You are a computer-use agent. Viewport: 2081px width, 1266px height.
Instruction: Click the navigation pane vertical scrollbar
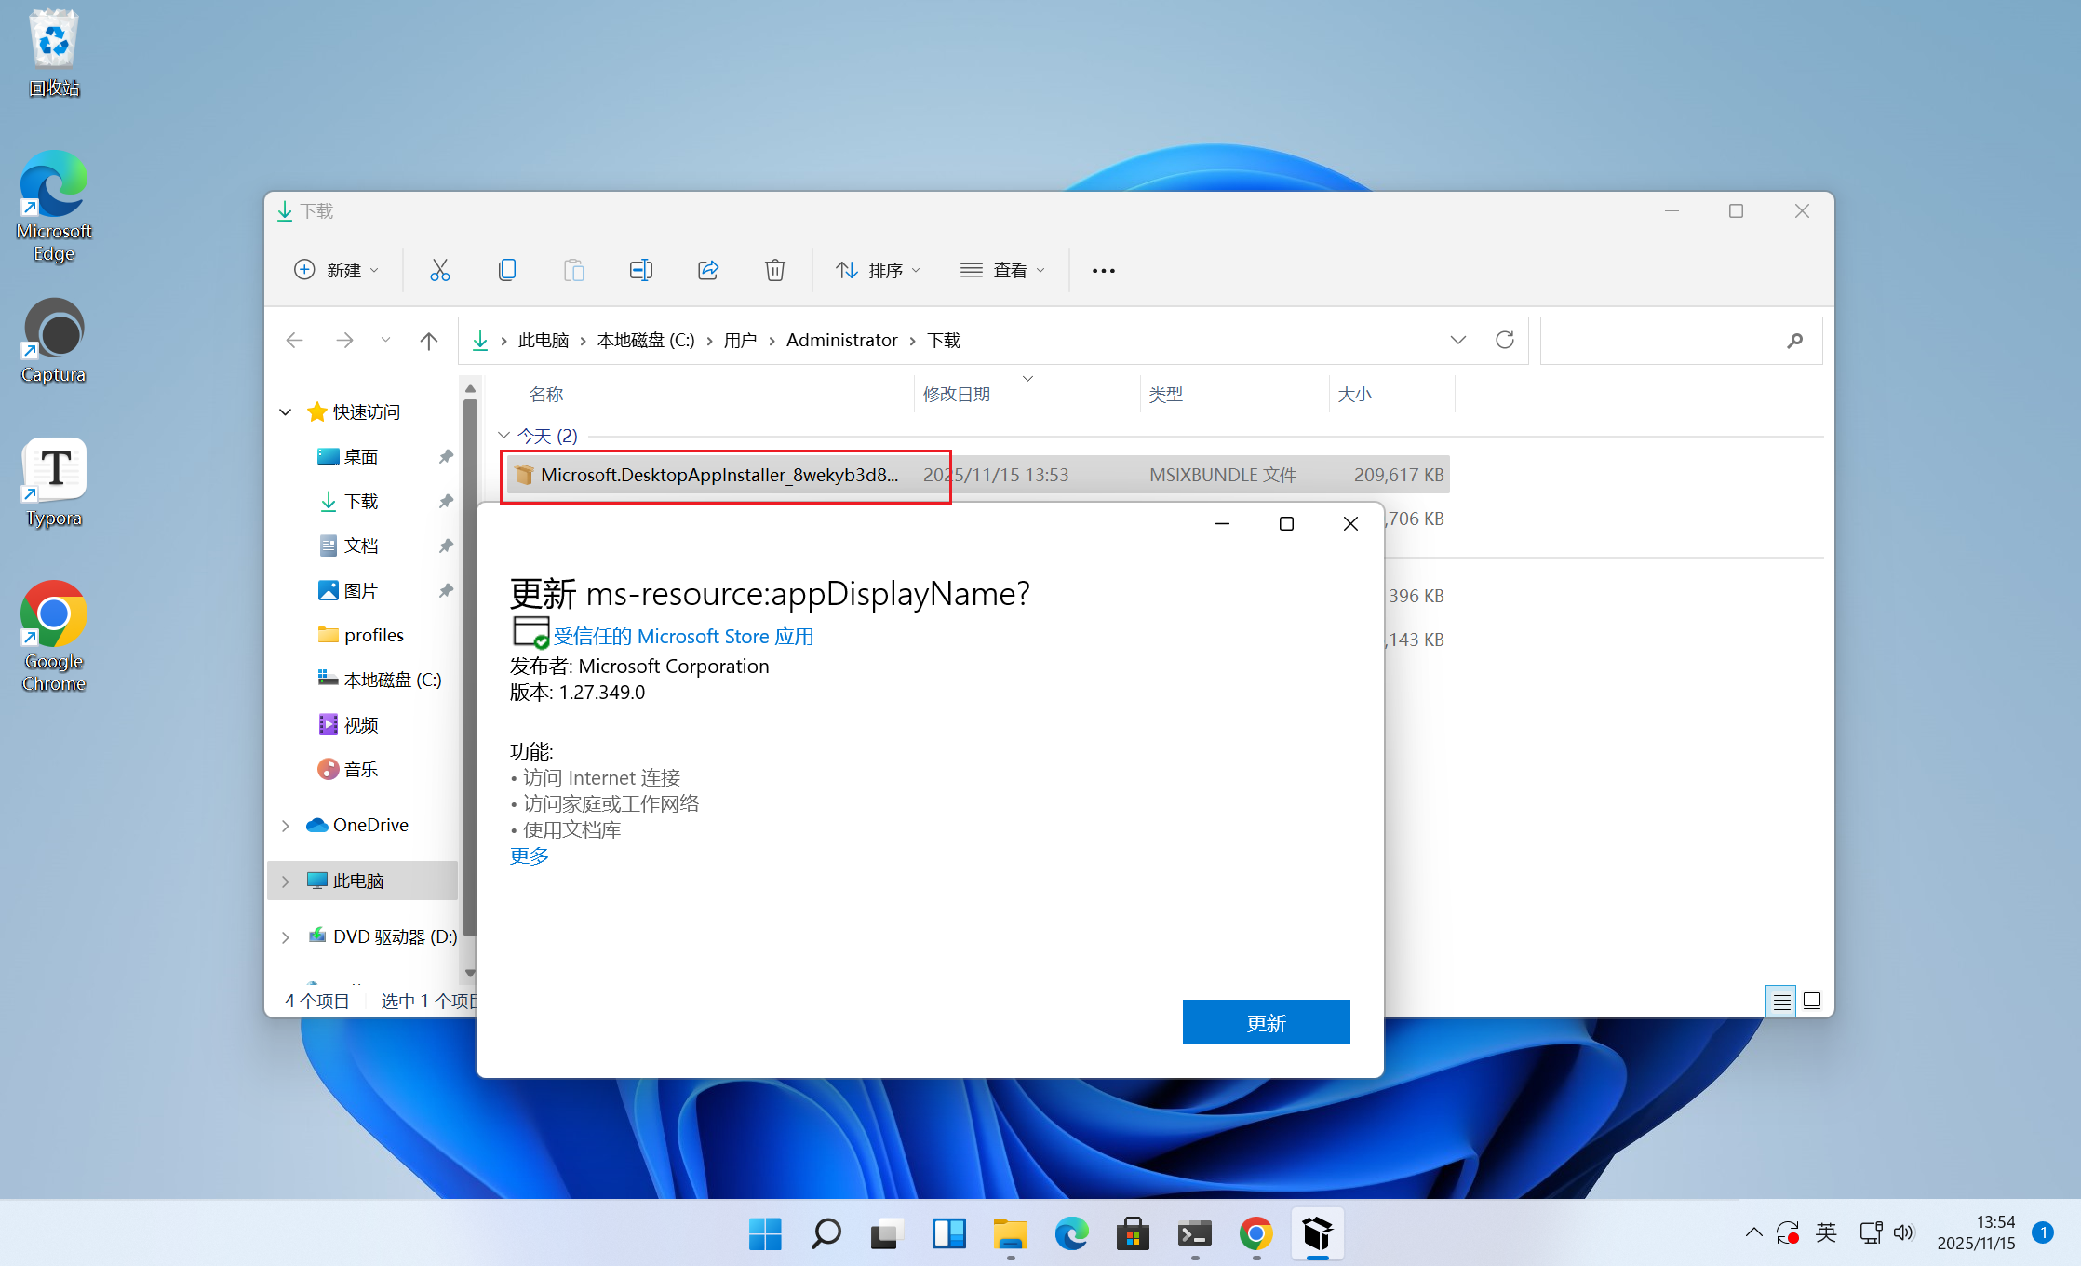coord(470,670)
